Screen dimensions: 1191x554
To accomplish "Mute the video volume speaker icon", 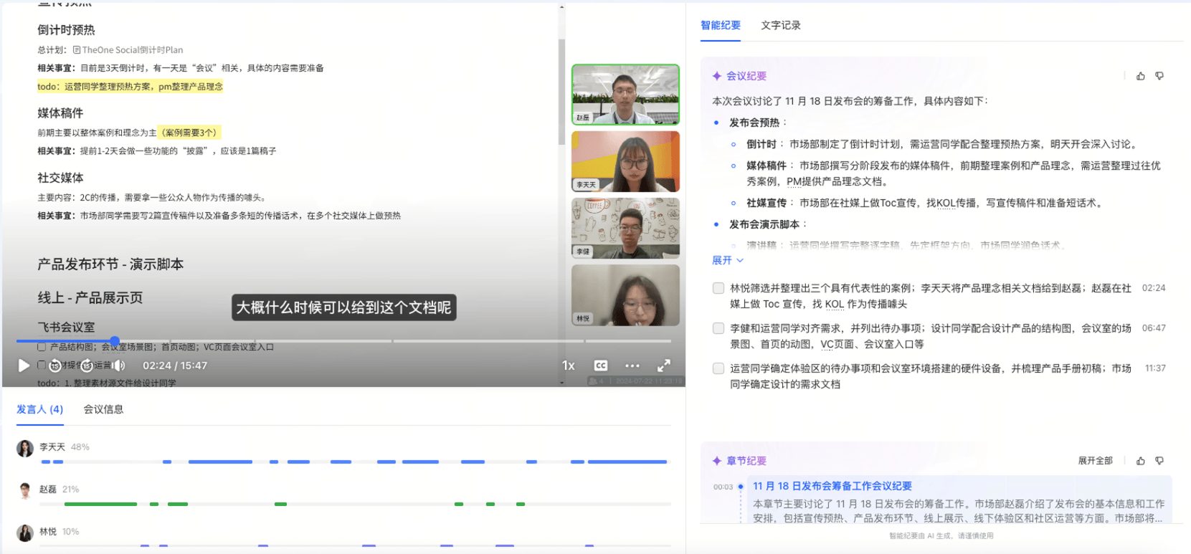I will [x=118, y=366].
